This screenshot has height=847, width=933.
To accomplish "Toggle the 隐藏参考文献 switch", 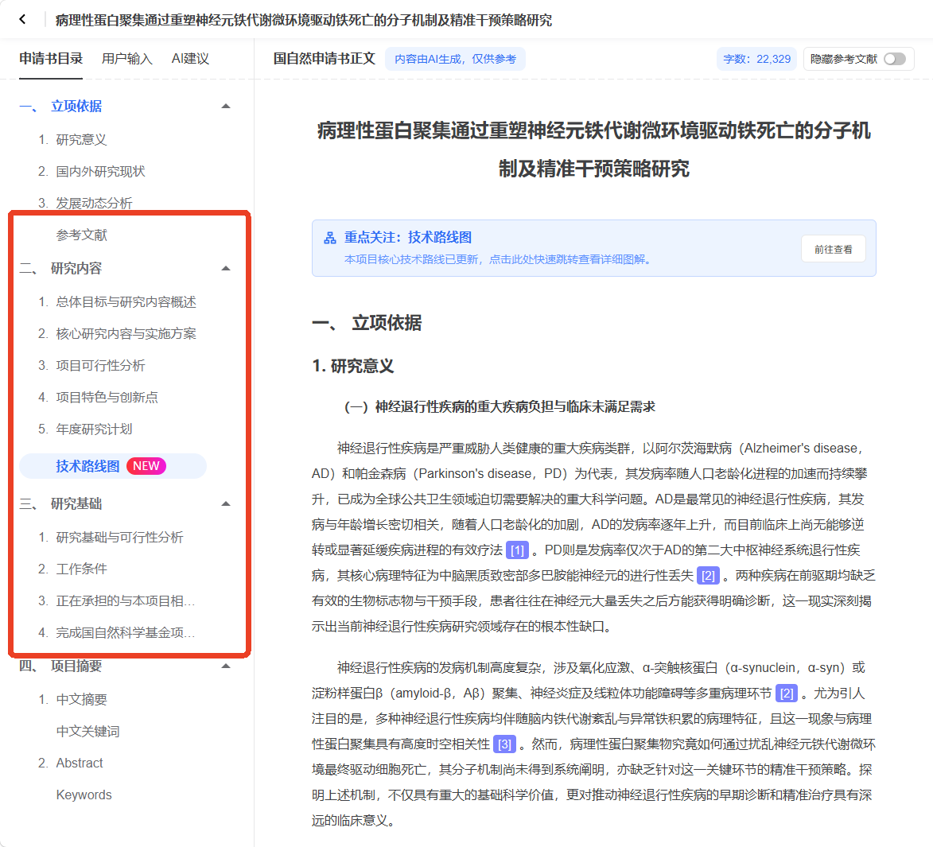I will 894,59.
